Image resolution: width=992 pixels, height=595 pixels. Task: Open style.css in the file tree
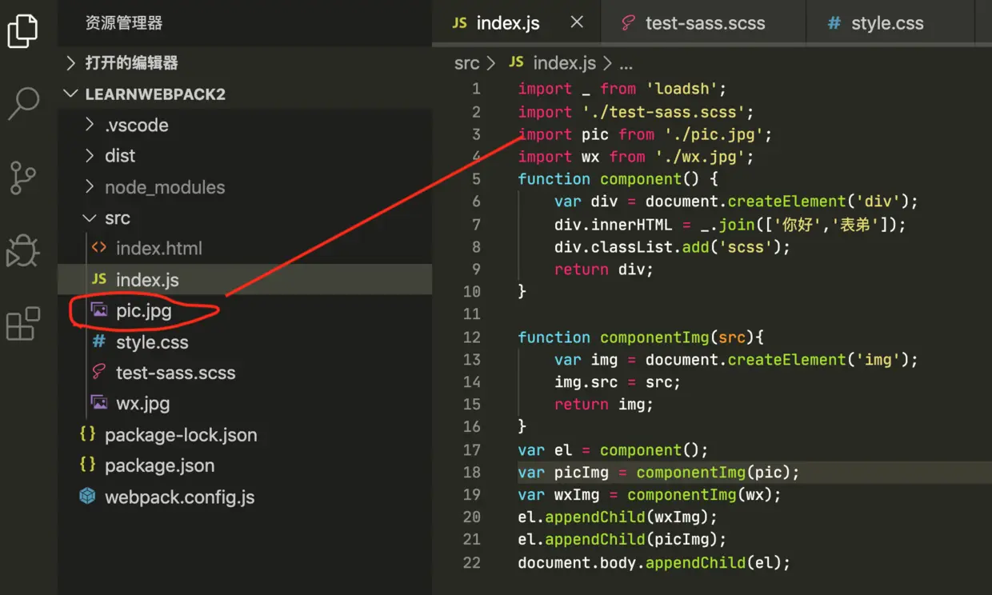pos(245,341)
